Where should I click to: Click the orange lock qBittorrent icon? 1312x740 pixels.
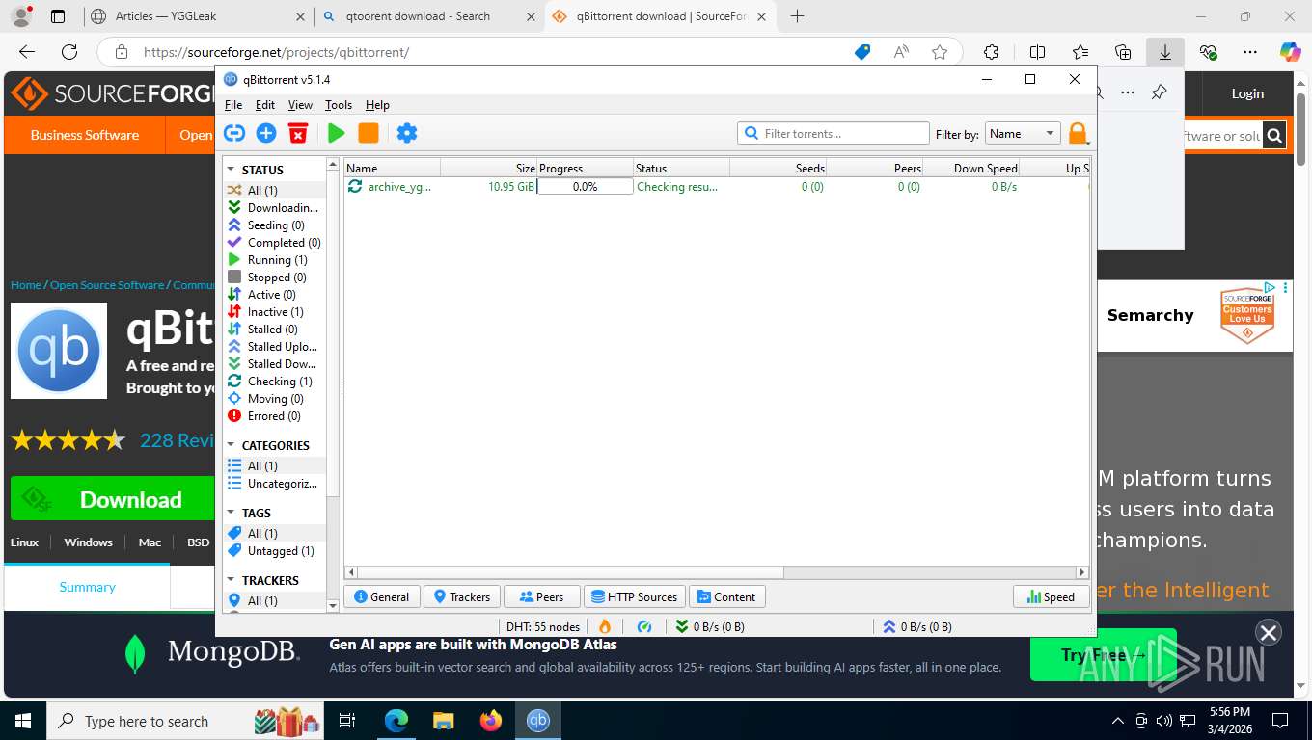1078,133
